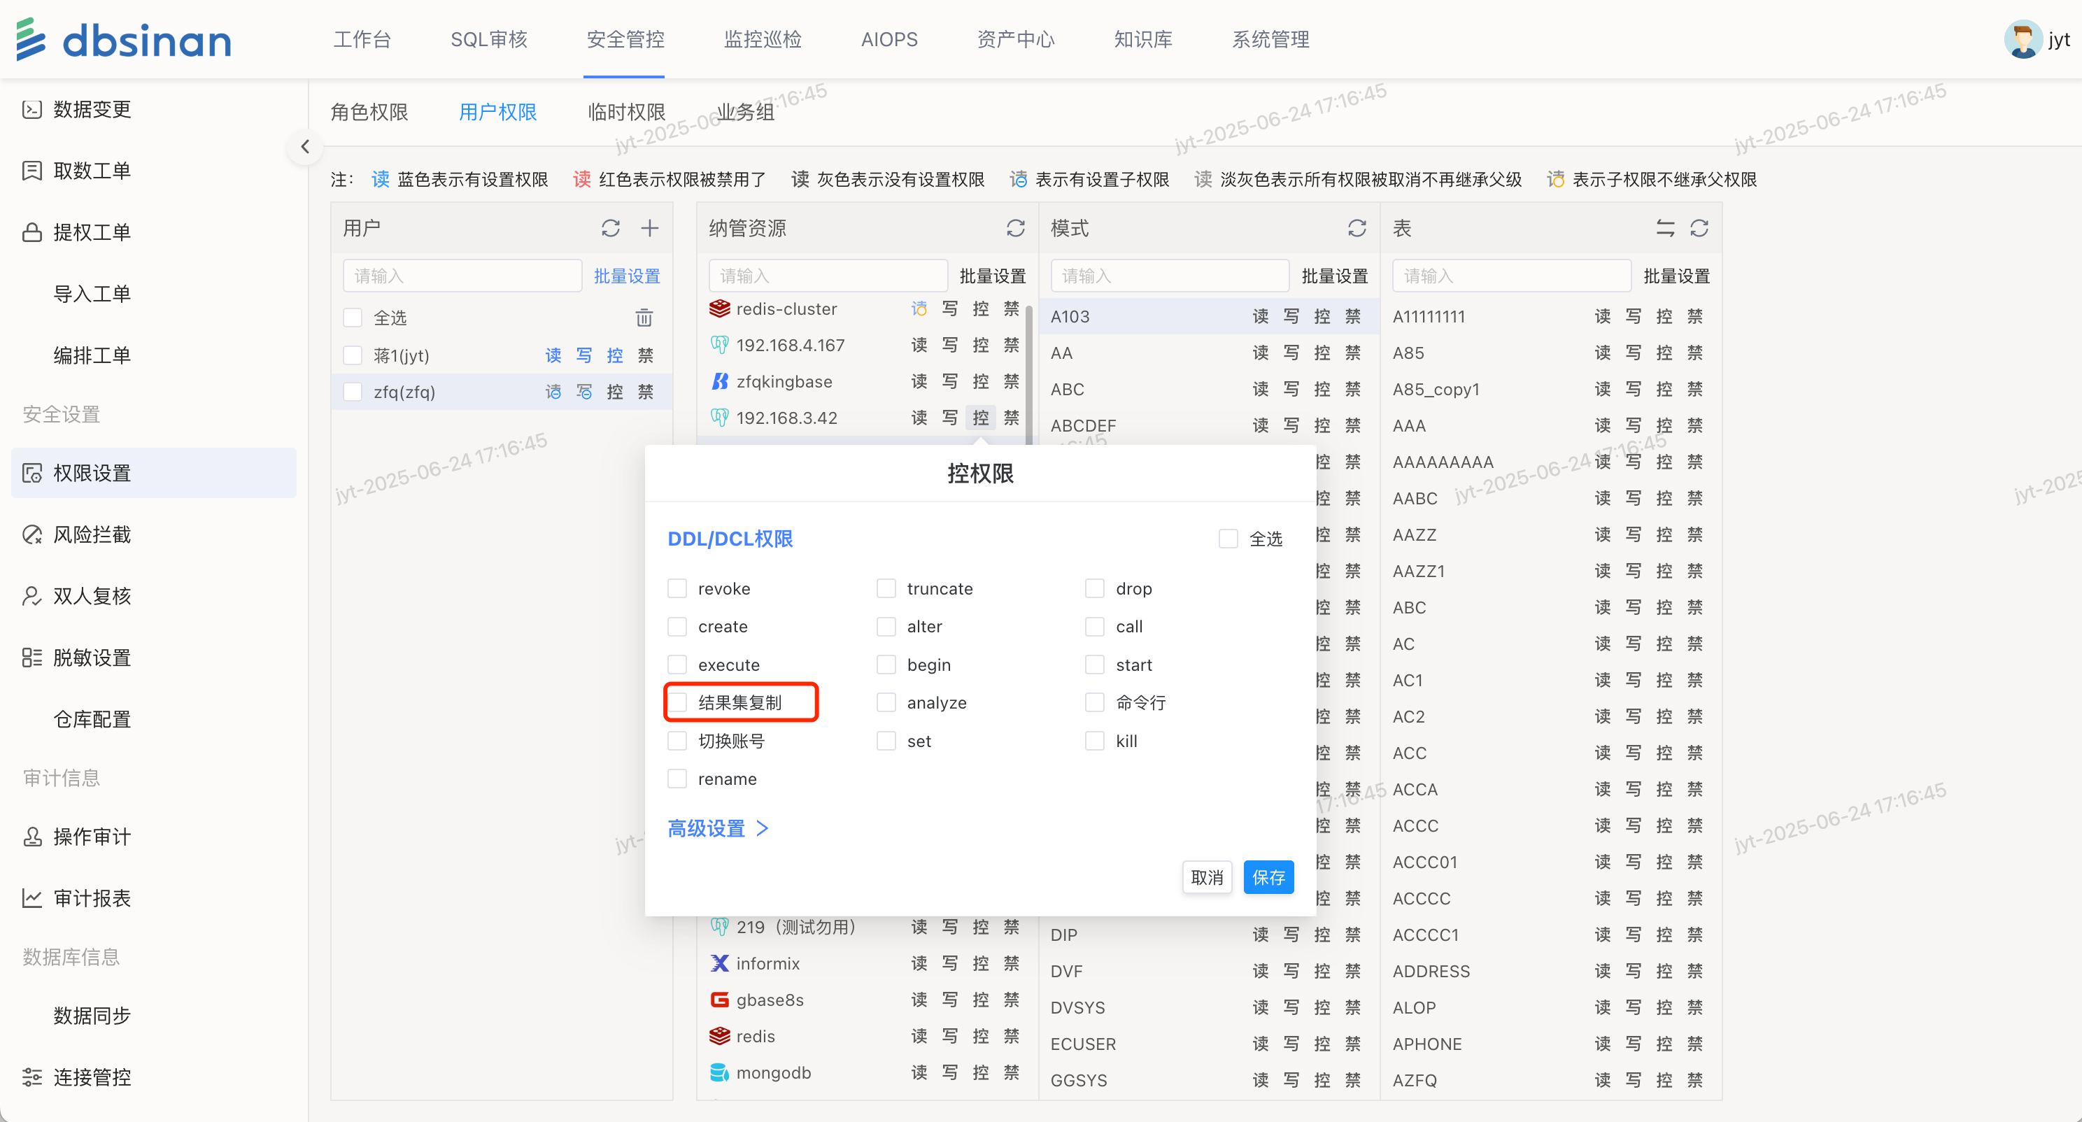Check the 结果集复制 permission checkbox

(677, 702)
